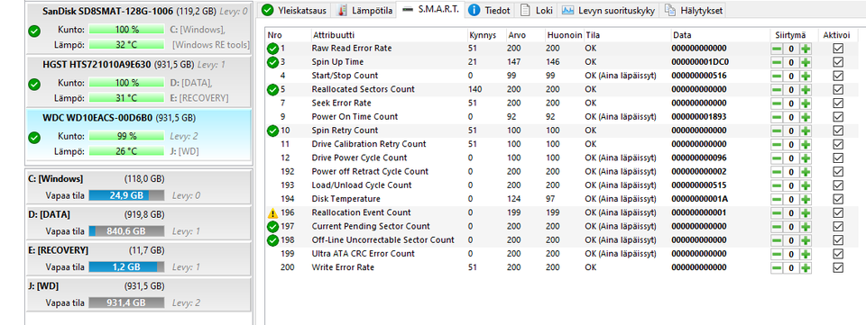Toggle Aktivoi checkbox for Start/Stop Count
866x325 pixels.
point(838,76)
